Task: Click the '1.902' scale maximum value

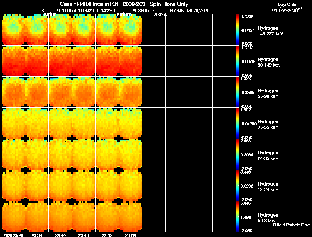Action: coord(246,110)
